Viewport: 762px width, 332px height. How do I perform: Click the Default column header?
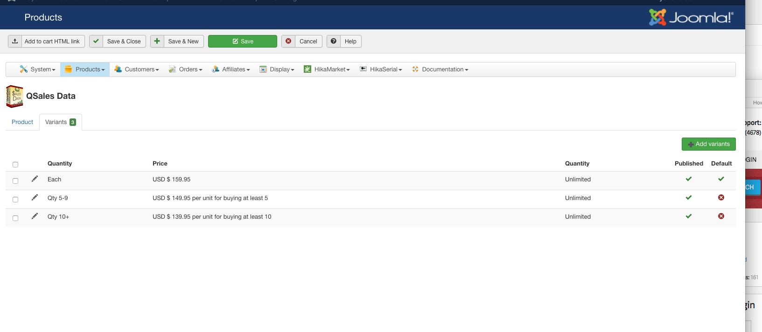pyautogui.click(x=721, y=164)
